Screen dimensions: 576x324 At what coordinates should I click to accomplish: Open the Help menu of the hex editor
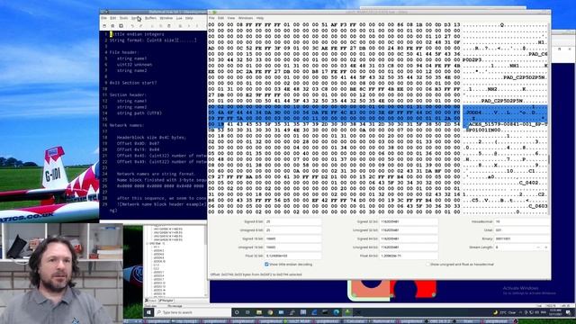260,18
